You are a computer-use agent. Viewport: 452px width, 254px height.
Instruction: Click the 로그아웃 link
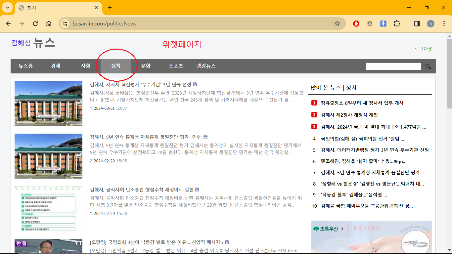coord(424,49)
